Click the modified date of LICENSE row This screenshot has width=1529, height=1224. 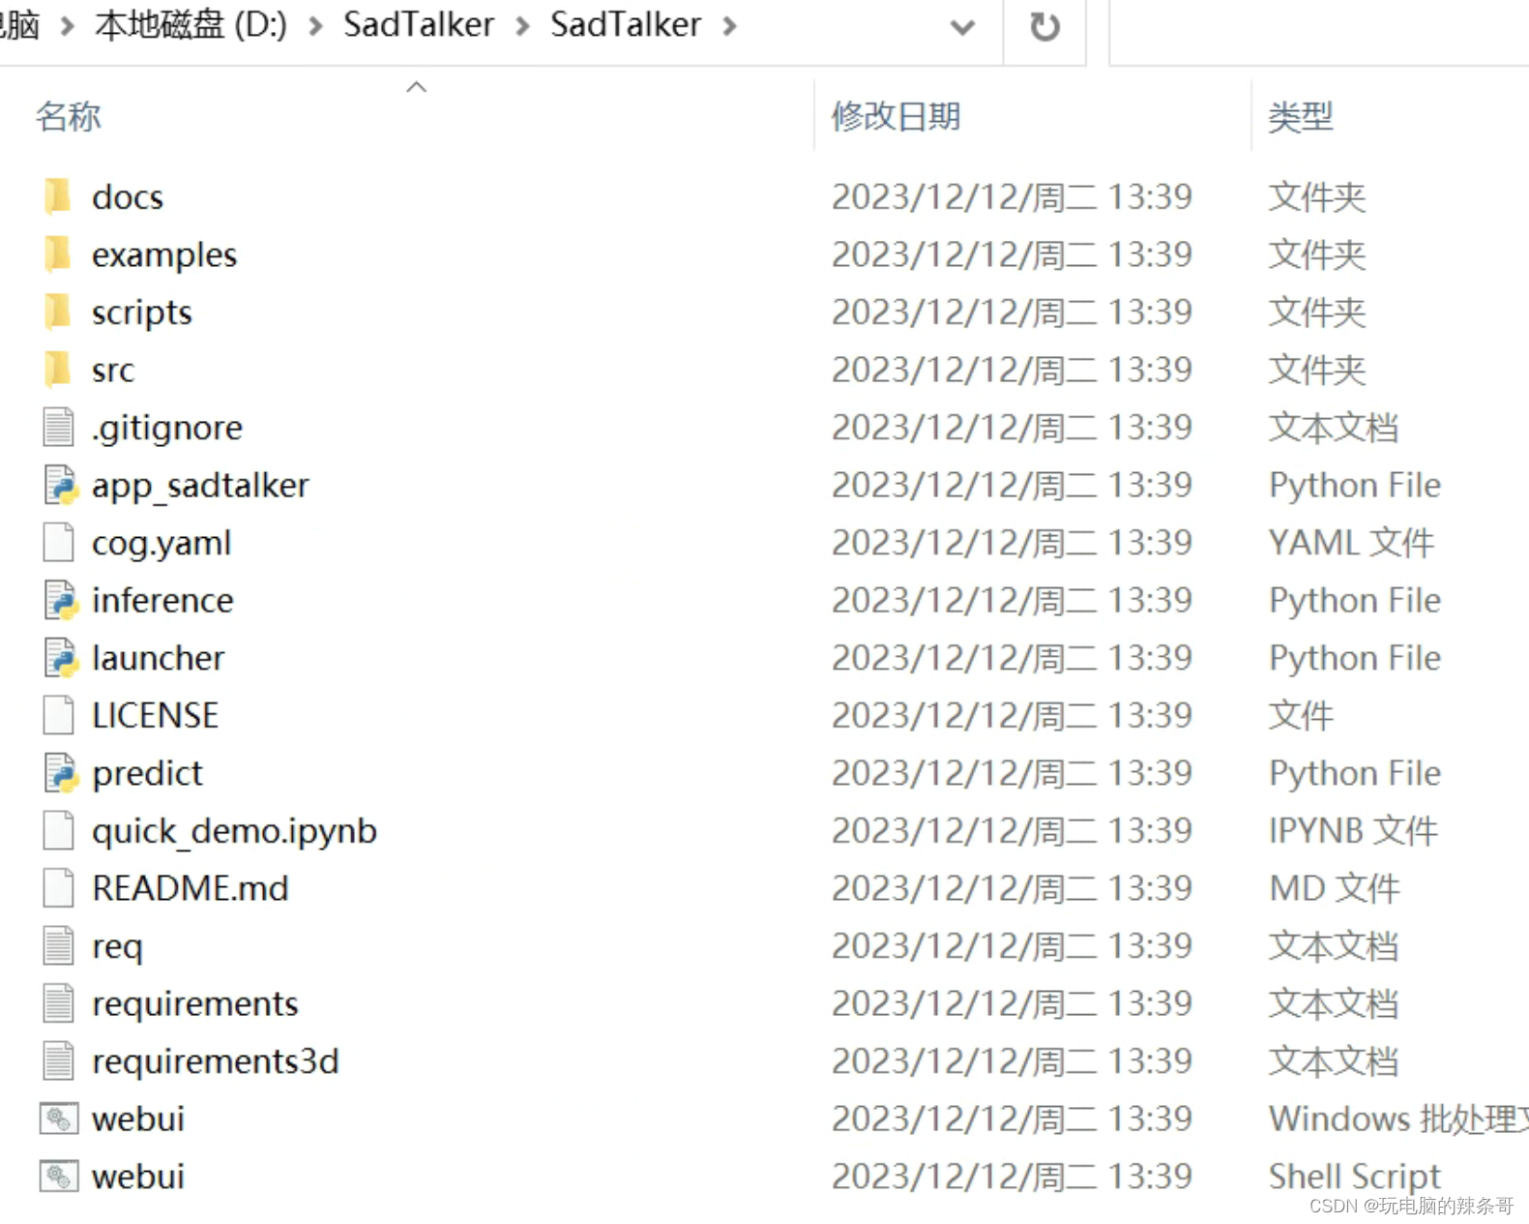coord(1012,716)
